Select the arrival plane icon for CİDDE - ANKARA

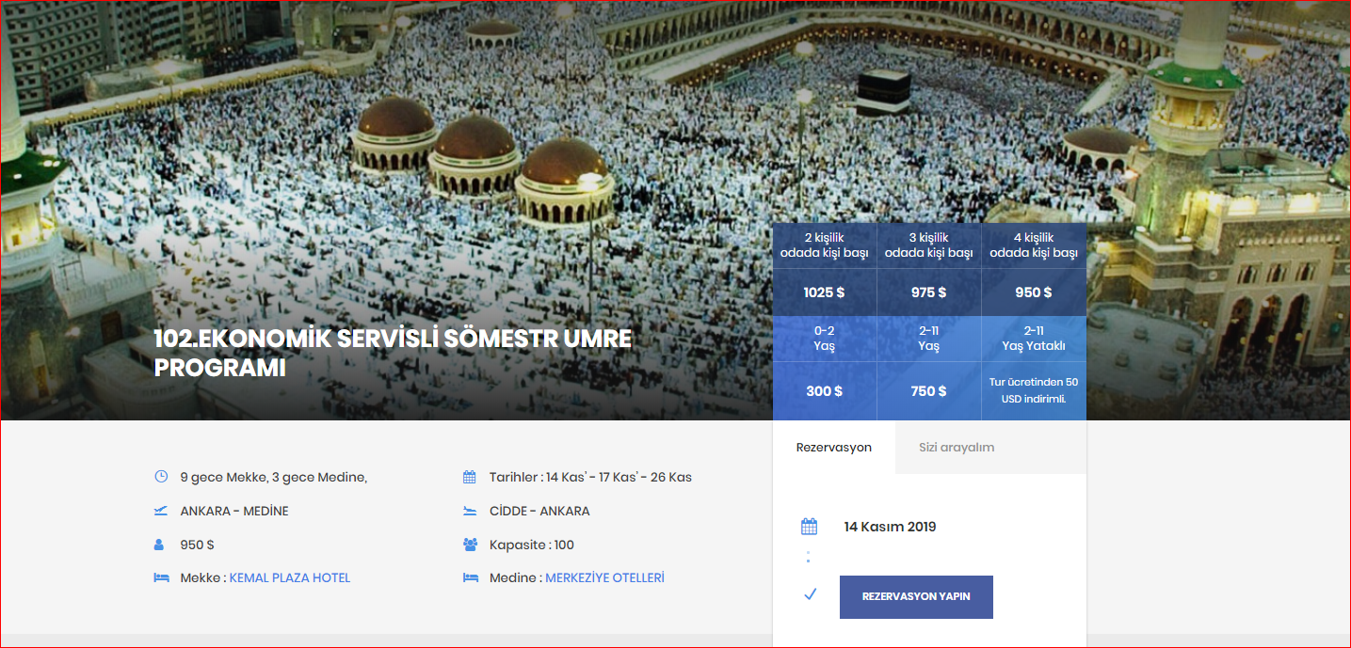click(468, 510)
